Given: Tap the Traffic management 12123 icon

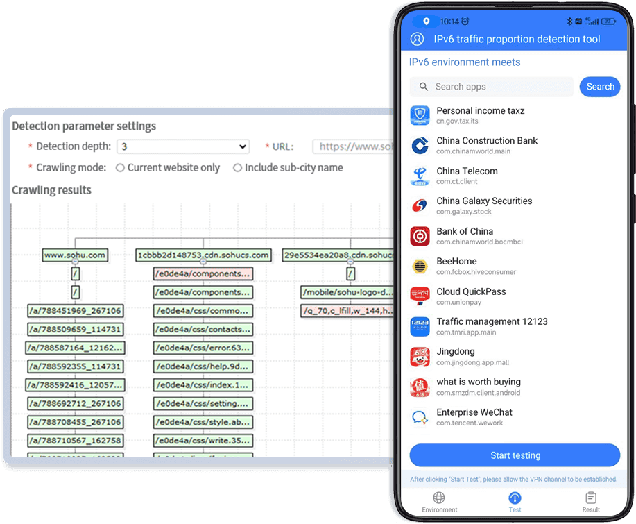Looking at the screenshot, I should click(420, 326).
